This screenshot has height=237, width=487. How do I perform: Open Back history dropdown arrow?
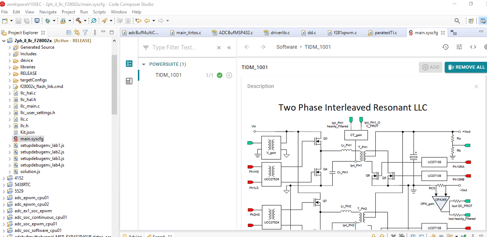pyautogui.click(x=154, y=21)
